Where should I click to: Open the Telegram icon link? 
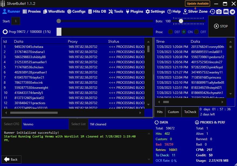pos(232,12)
